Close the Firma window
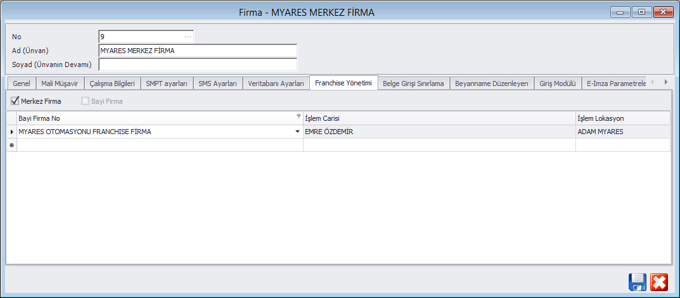 coord(663,13)
